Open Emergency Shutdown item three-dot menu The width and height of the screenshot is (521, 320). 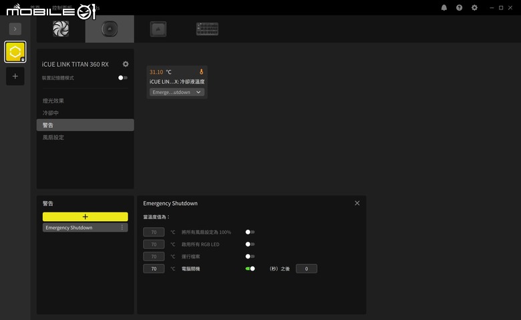point(122,227)
